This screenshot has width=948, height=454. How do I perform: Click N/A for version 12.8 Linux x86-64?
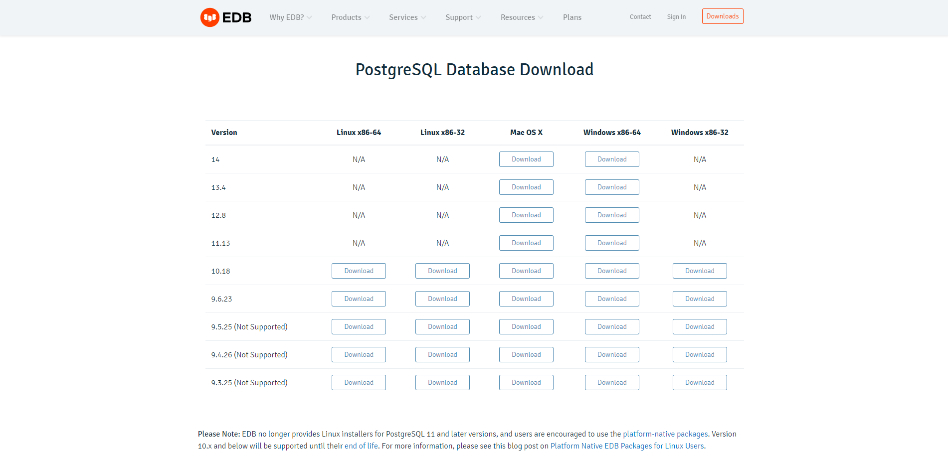pyautogui.click(x=359, y=215)
